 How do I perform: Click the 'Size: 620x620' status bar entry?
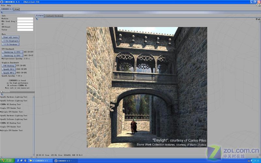tap(65, 155)
